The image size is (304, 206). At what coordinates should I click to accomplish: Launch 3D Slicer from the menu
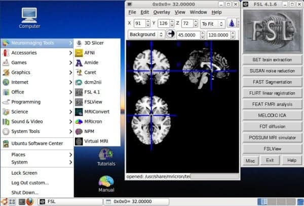click(97, 43)
